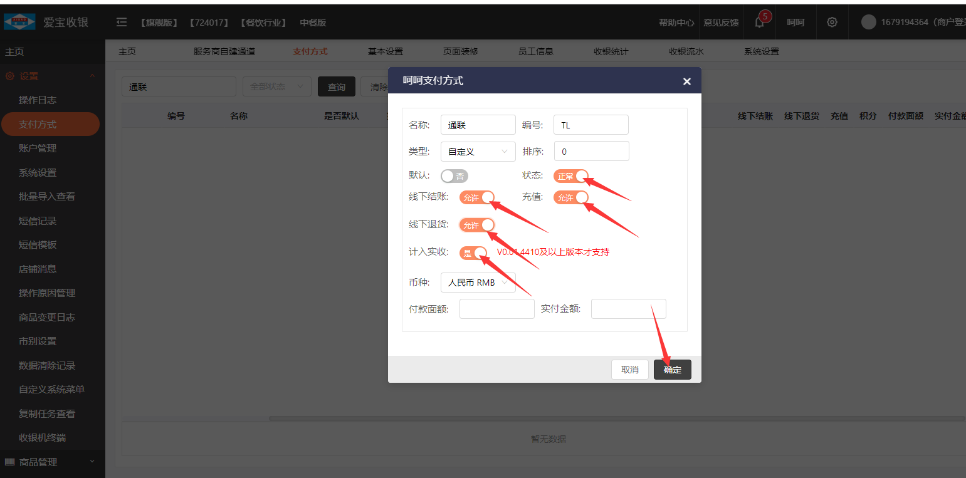966x478 pixels.
Task: Open the settings gear icon in header
Action: [832, 22]
